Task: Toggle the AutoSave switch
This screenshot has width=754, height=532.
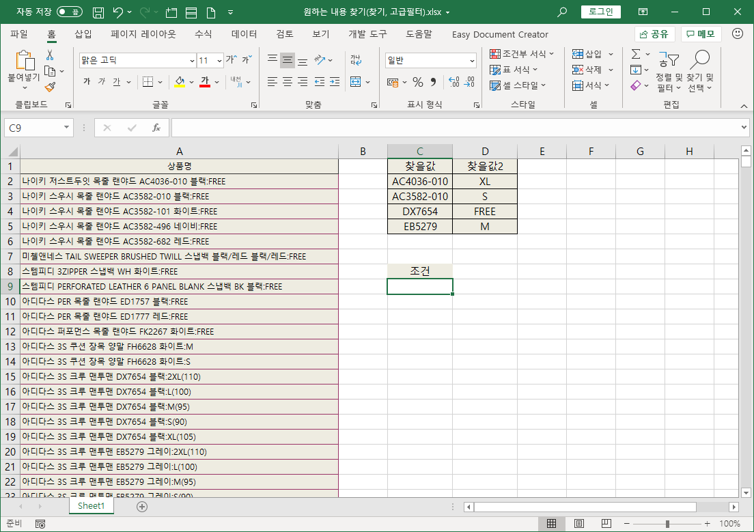Action: (x=70, y=12)
